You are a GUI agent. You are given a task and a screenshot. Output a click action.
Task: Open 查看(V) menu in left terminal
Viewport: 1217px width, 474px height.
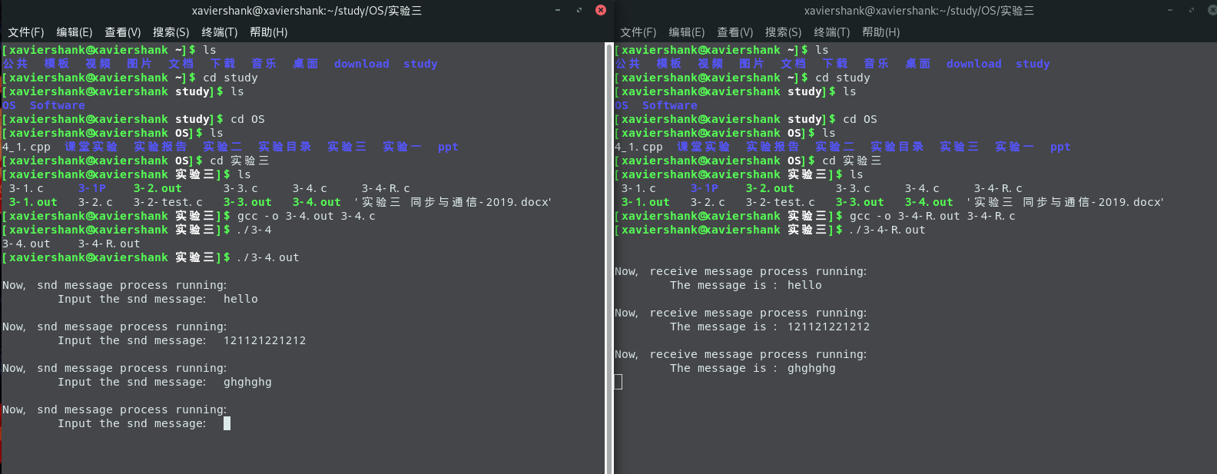pyautogui.click(x=122, y=32)
